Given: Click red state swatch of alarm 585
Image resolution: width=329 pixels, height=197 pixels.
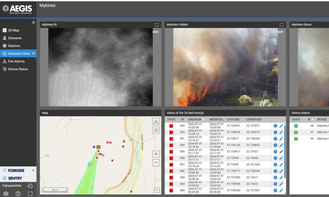Looking at the screenshot, I should coord(171,178).
